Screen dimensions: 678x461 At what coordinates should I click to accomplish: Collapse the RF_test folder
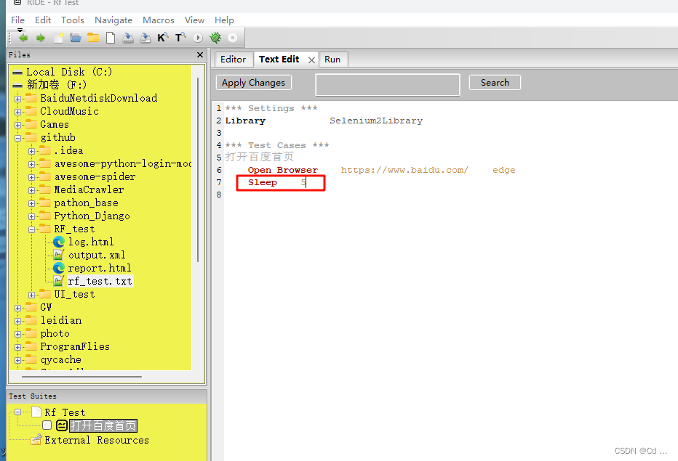tap(31, 229)
